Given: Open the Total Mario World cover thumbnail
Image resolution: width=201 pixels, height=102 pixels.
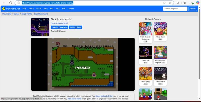Looking at the screenshot, I should [x=40, y=27].
